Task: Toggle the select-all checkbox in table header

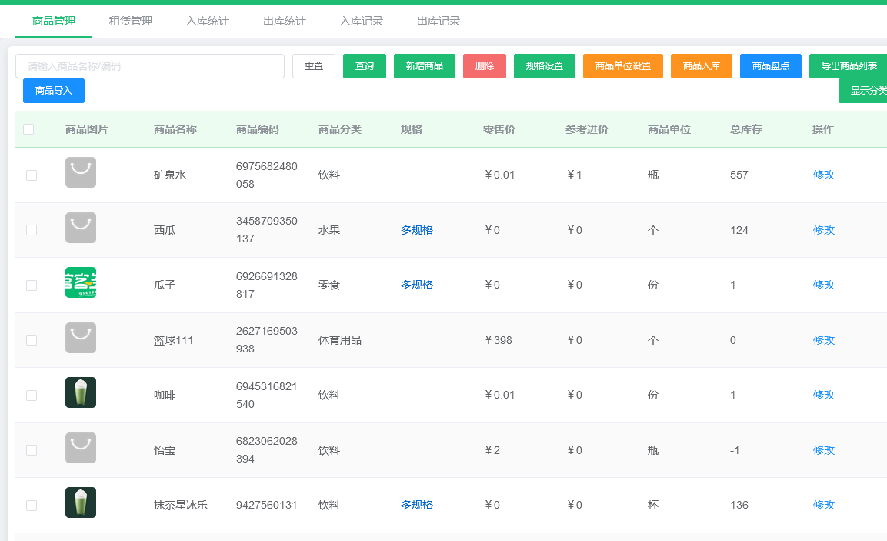Action: point(28,129)
